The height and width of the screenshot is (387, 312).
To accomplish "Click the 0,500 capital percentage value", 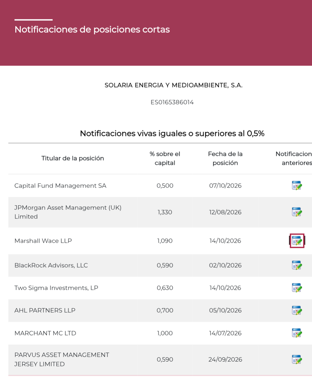I will click(x=165, y=186).
